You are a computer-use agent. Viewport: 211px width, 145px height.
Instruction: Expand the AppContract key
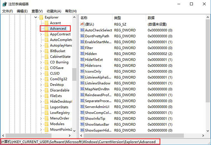pos(41,34)
